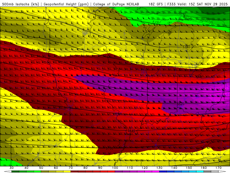Click the 30 value on the color scale

point(11,168)
